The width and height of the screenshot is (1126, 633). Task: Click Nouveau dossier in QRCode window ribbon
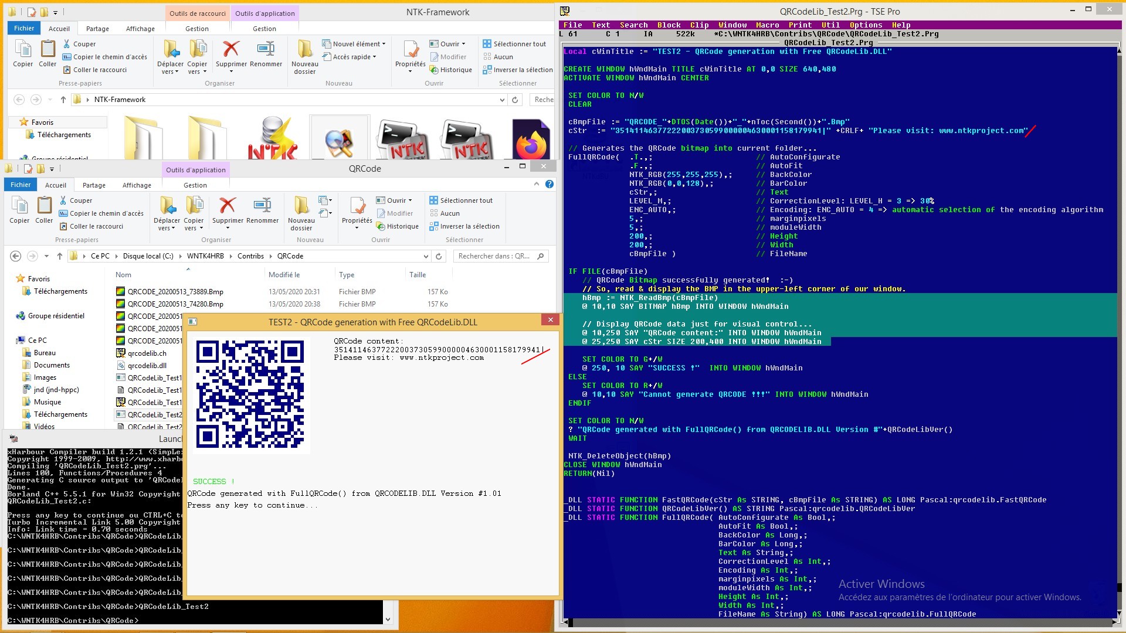click(x=301, y=213)
